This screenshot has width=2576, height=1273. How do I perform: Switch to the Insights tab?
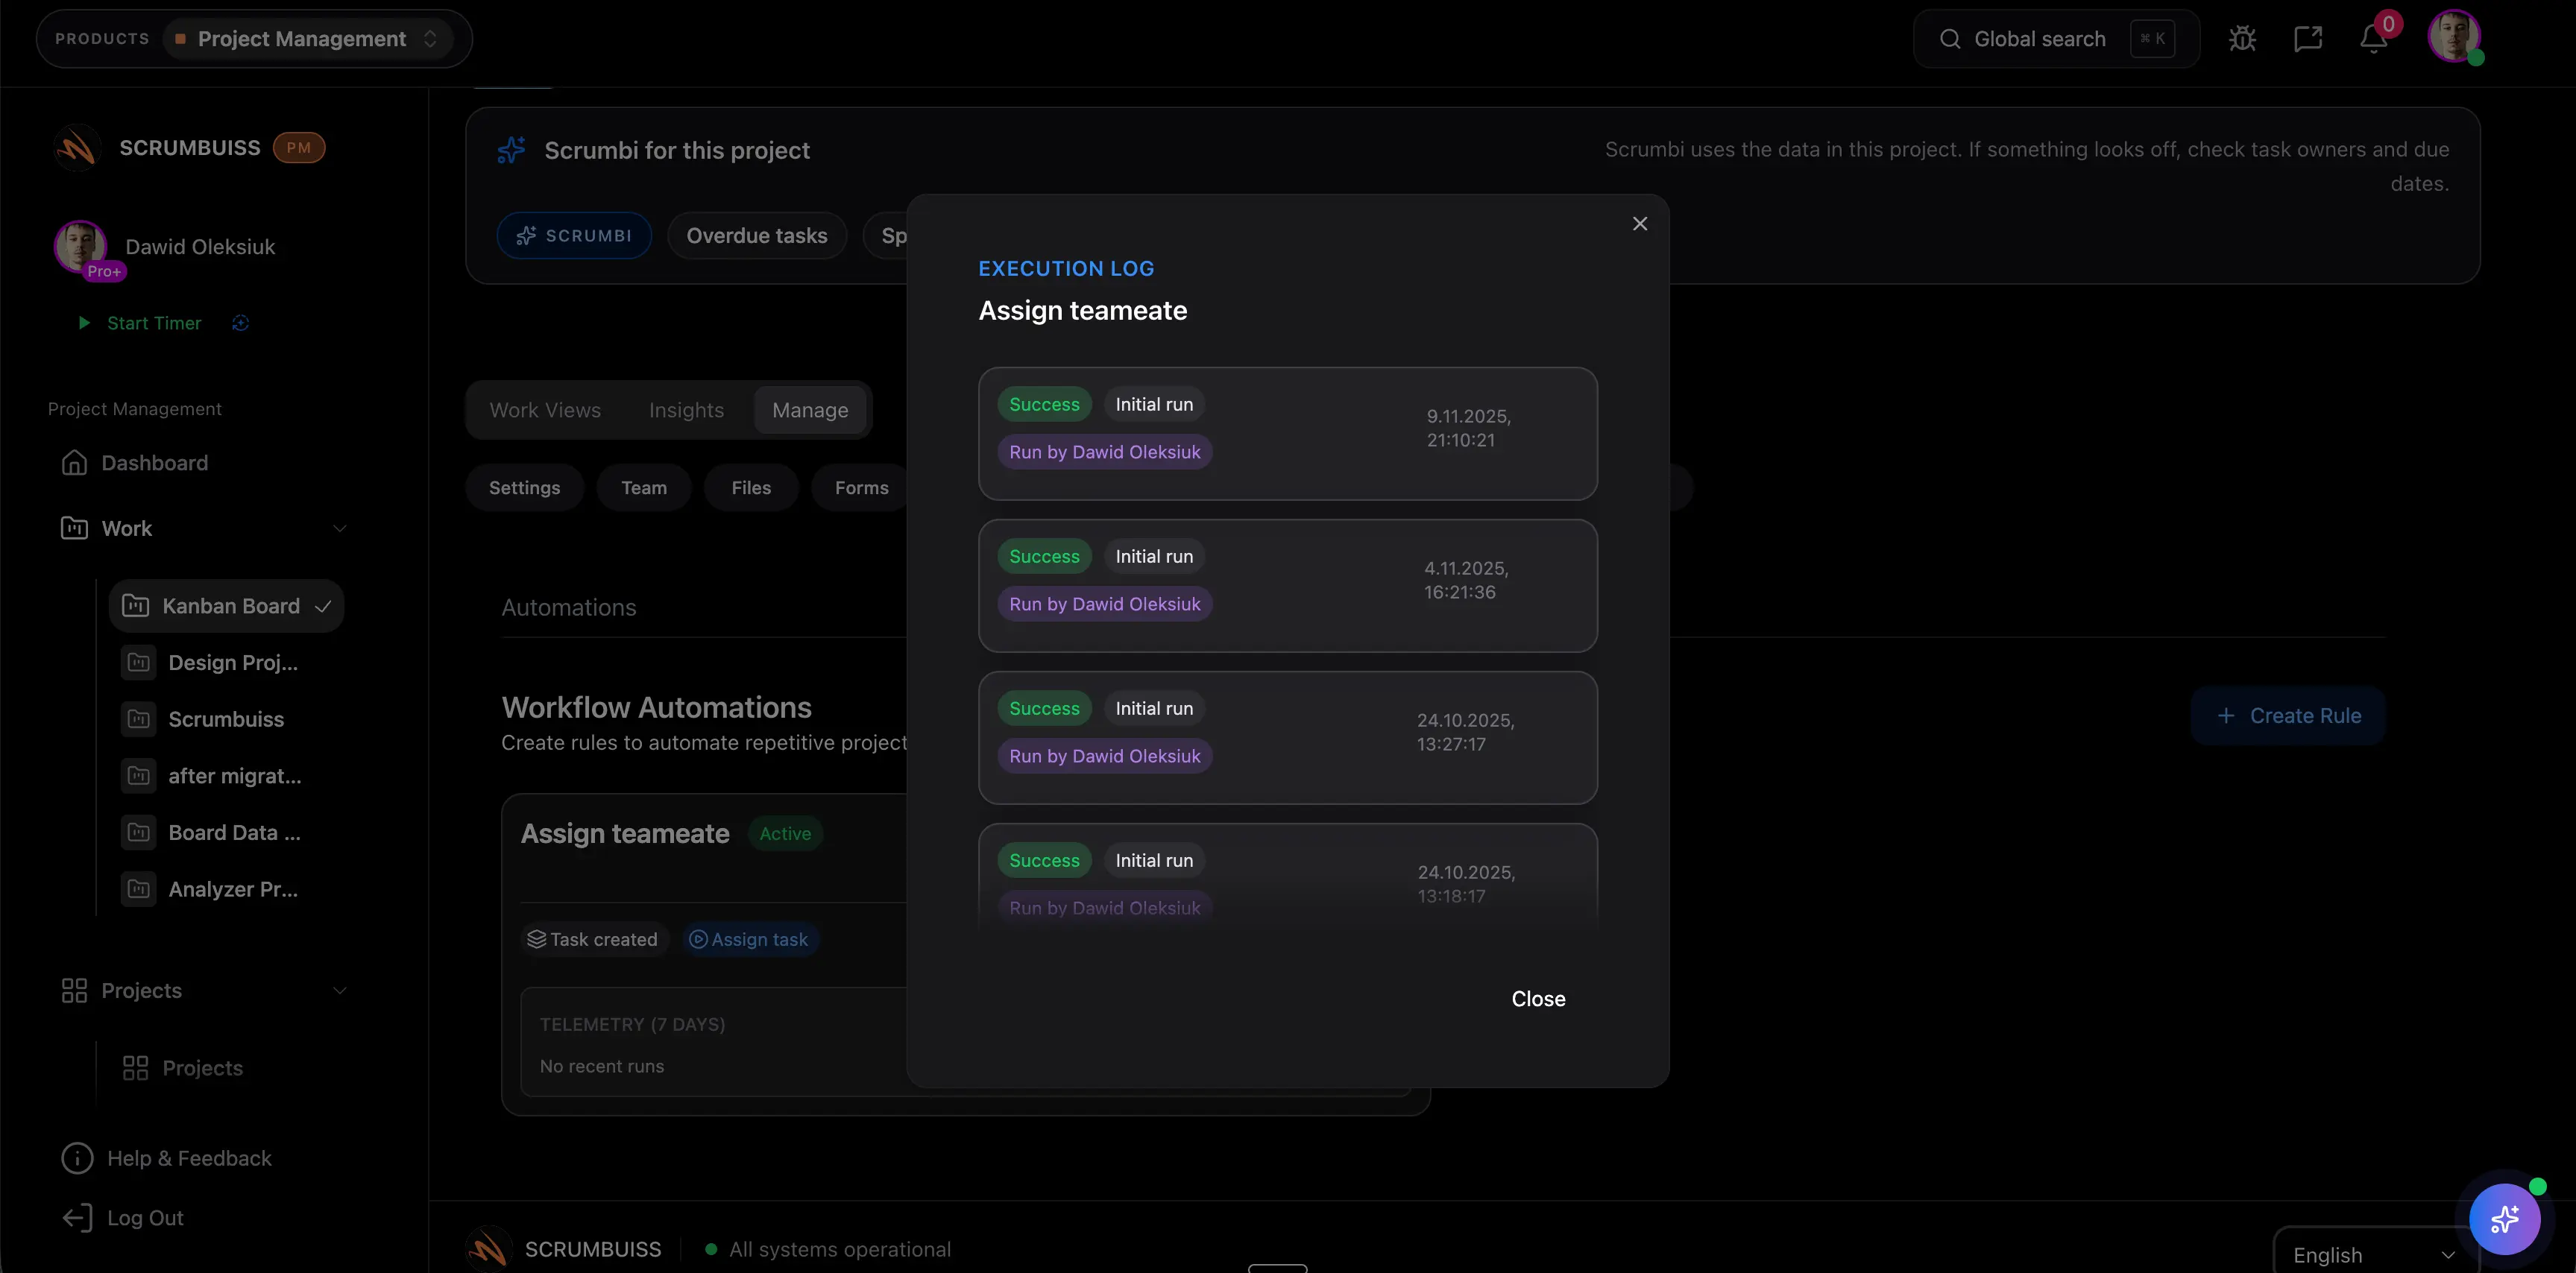click(686, 410)
